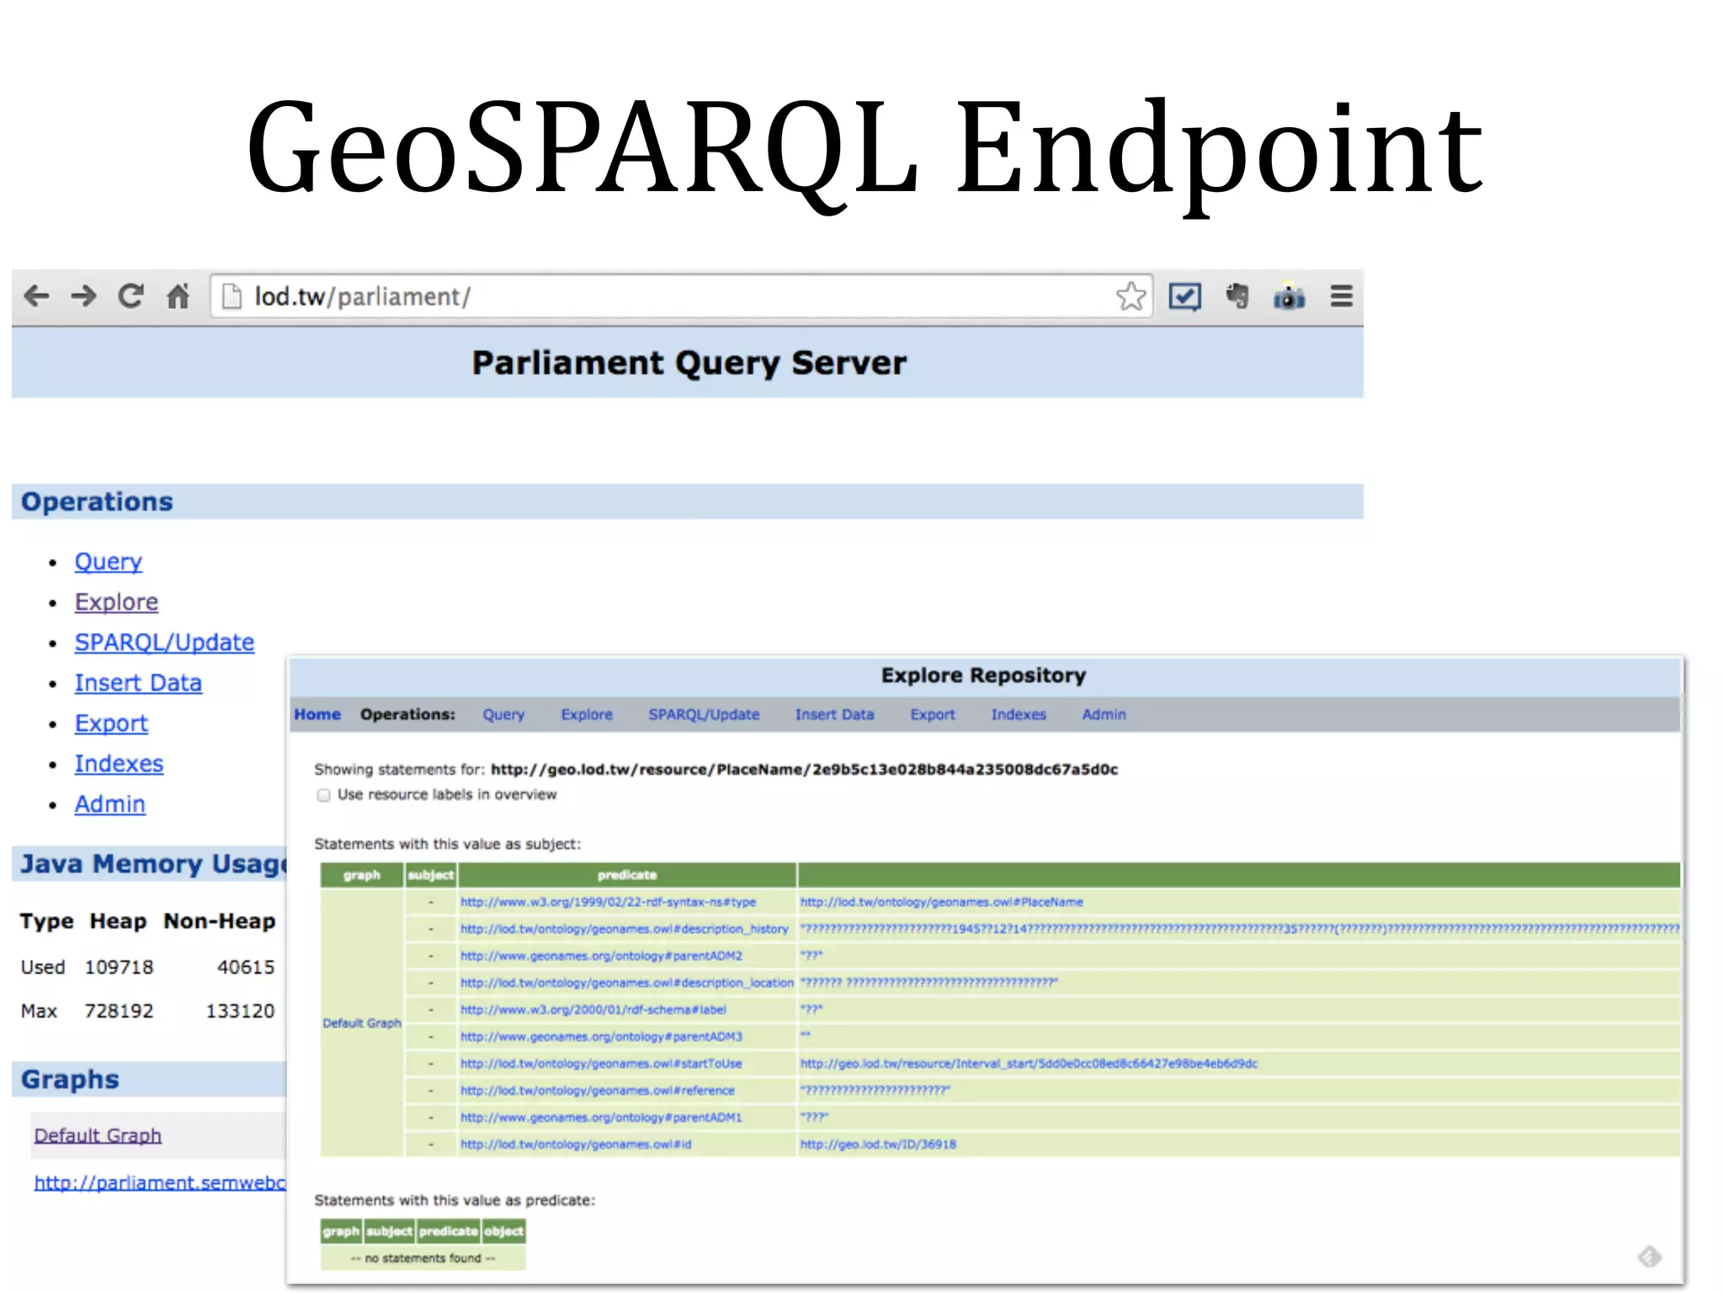This screenshot has height=1293, width=1724.
Task: Select Admin in Explore Repository navigation bar
Action: point(1104,715)
